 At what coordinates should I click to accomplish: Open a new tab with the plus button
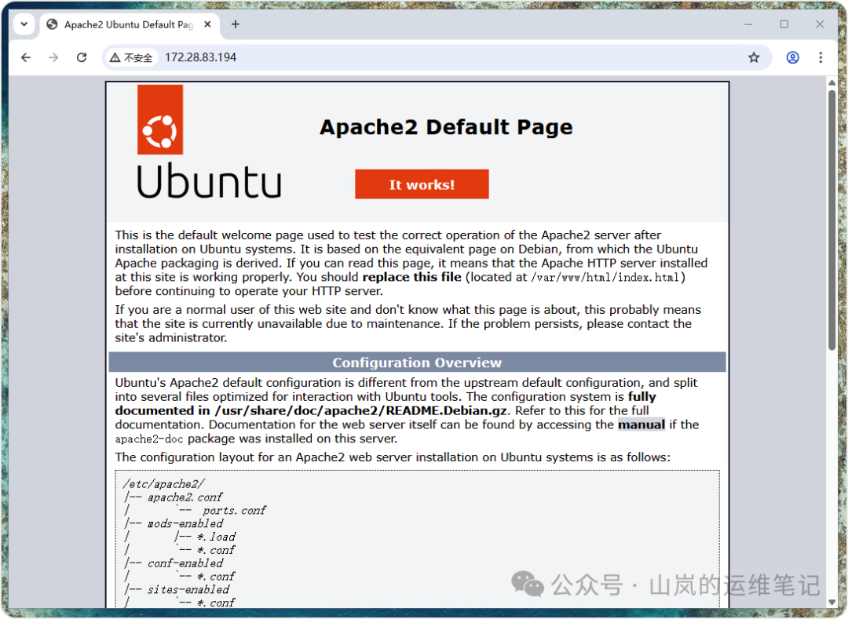click(235, 24)
